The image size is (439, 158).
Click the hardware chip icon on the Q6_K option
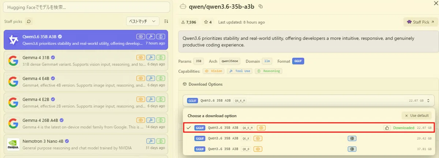click(x=352, y=138)
